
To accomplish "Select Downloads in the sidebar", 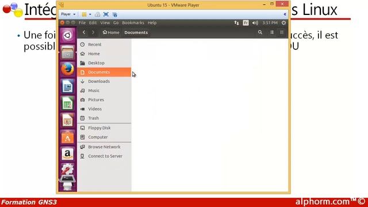I will click(104, 81).
